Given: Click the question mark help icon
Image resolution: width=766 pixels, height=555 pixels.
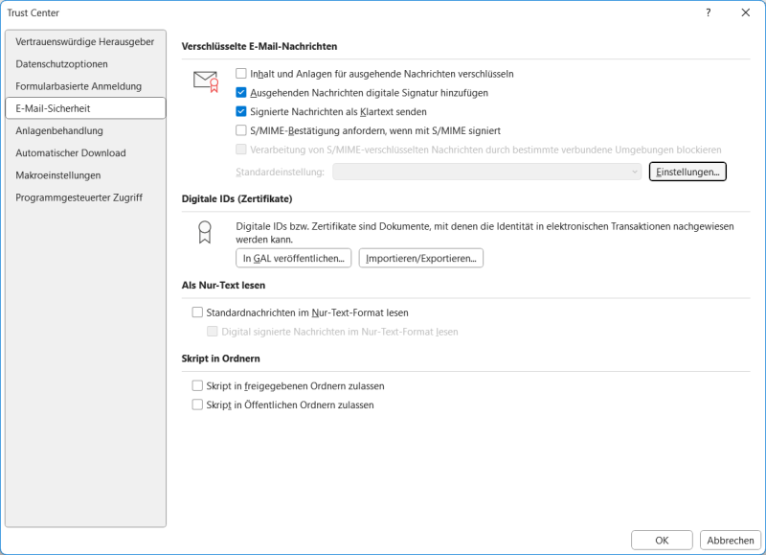Looking at the screenshot, I should [x=708, y=12].
